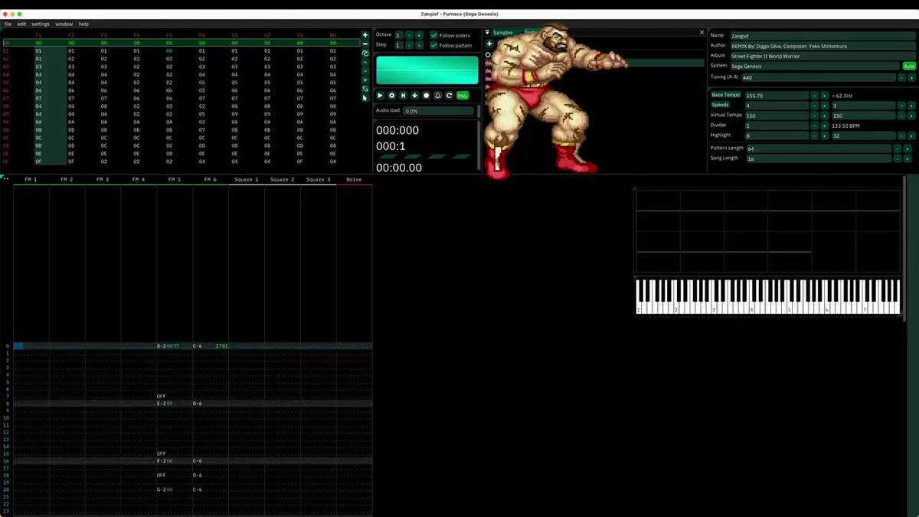
Task: Decrease Step value with minus
Action: point(409,45)
